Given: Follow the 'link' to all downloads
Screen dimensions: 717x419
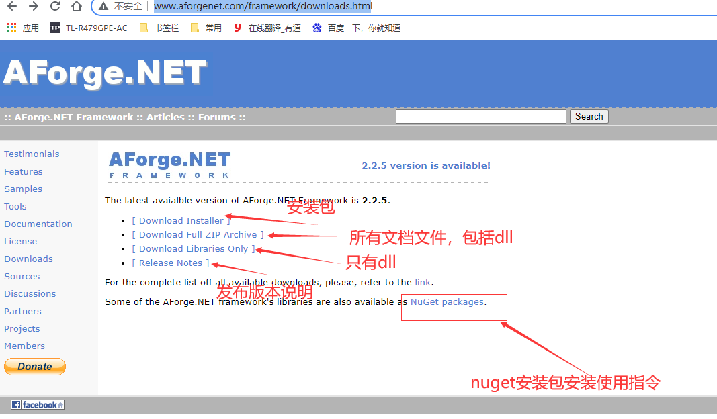Looking at the screenshot, I should [423, 283].
